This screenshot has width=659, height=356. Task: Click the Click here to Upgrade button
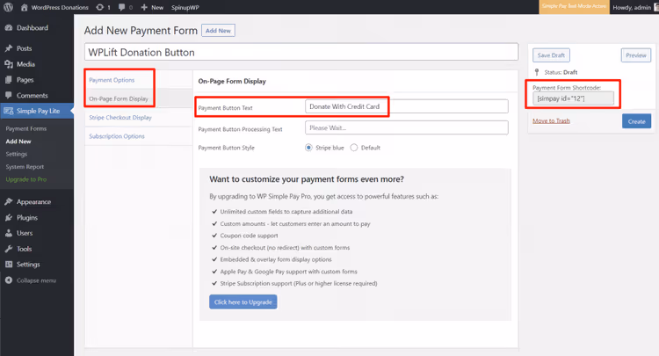[243, 302]
